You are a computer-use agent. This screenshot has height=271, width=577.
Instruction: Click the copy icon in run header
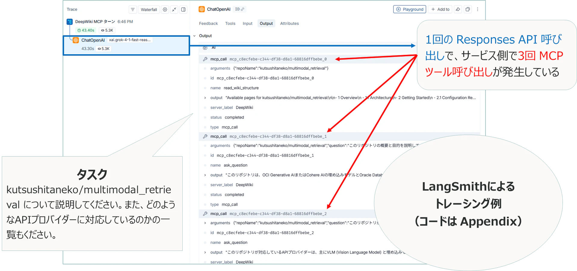(x=468, y=9)
